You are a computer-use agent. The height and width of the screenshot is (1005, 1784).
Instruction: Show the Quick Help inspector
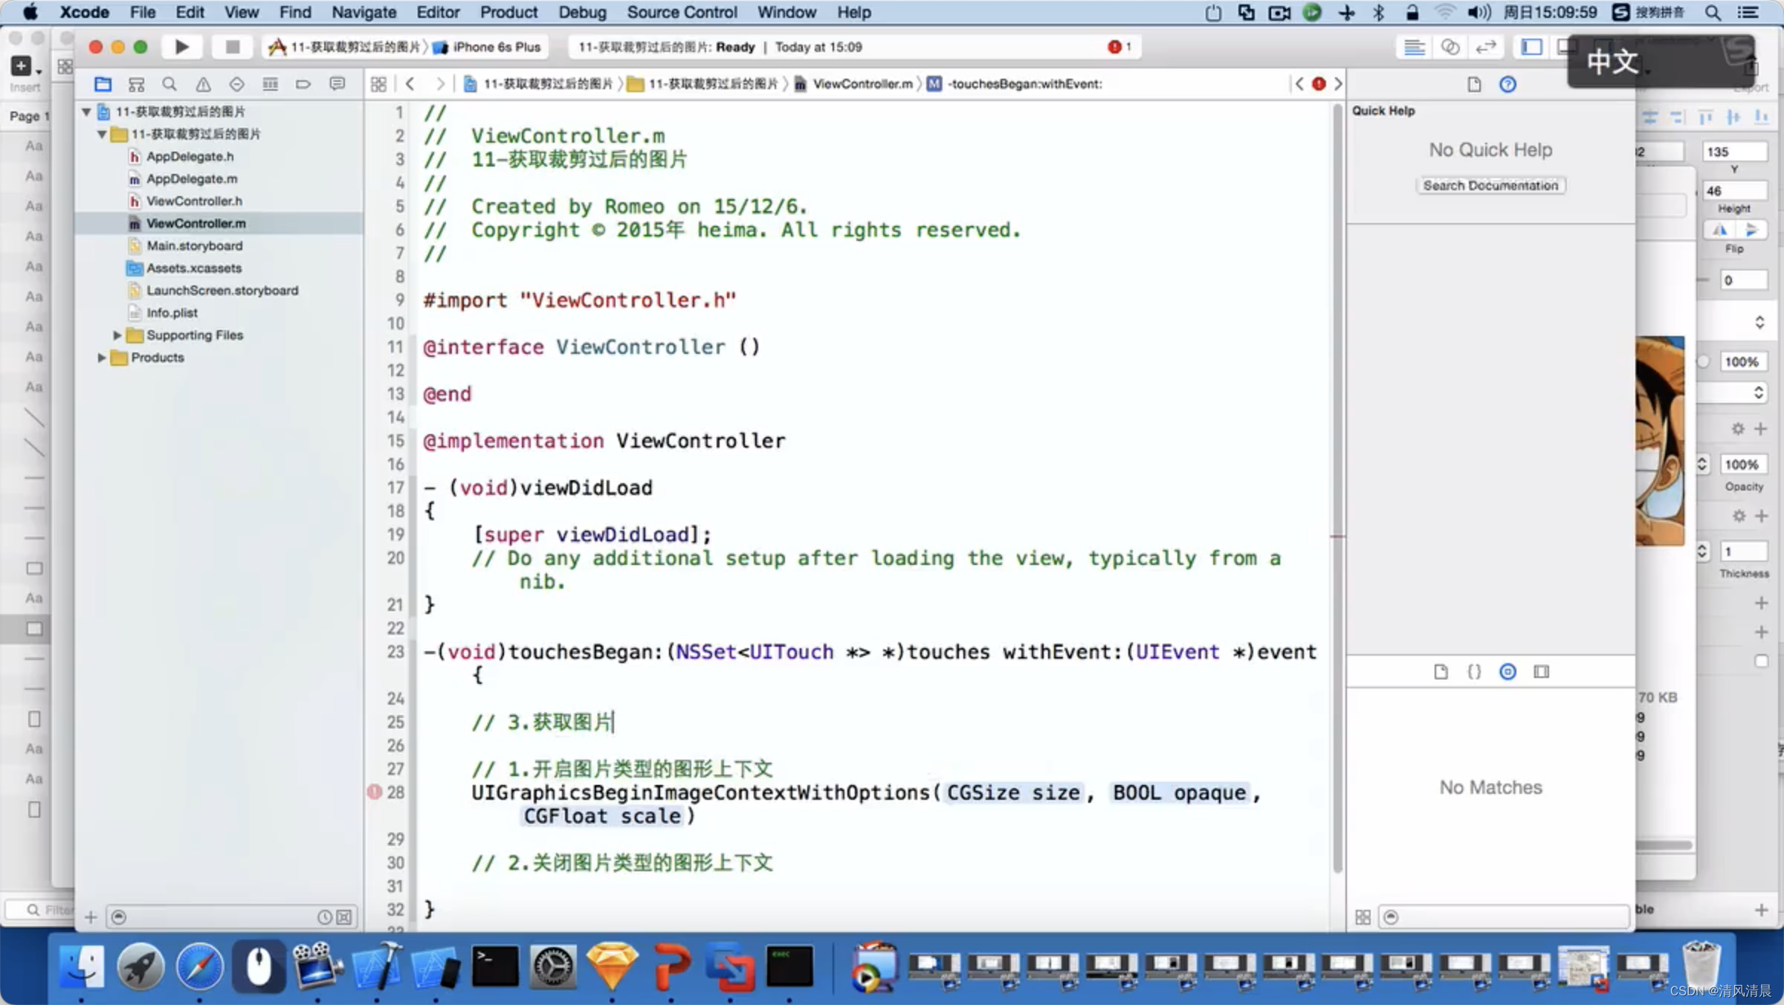tap(1507, 84)
